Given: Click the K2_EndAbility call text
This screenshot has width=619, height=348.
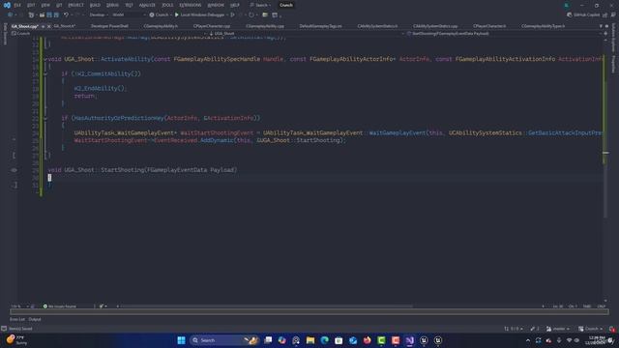Looking at the screenshot, I should tap(99, 88).
